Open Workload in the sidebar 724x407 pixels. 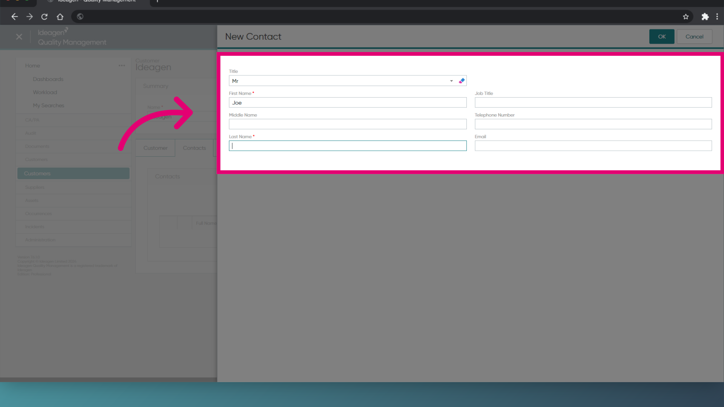coord(45,92)
